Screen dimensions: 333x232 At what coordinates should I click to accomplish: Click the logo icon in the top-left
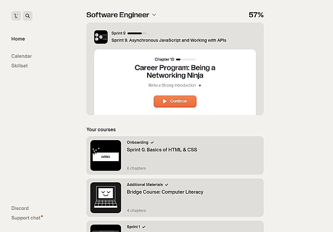pyautogui.click(x=16, y=16)
